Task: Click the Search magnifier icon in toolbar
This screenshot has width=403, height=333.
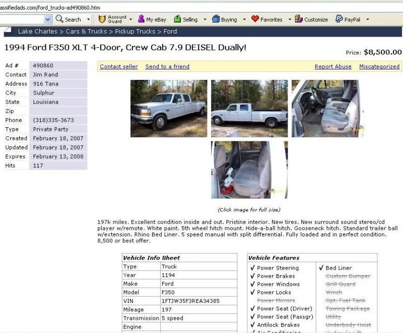Action: (59, 19)
